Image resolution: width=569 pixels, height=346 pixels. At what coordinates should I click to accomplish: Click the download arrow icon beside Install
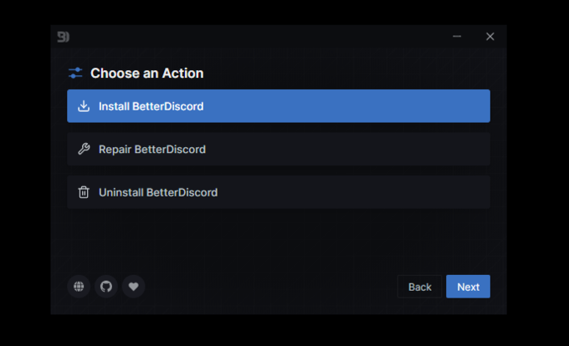coord(84,106)
